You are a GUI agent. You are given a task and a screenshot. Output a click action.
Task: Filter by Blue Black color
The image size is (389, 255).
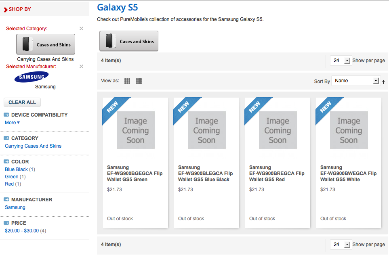[16, 169]
